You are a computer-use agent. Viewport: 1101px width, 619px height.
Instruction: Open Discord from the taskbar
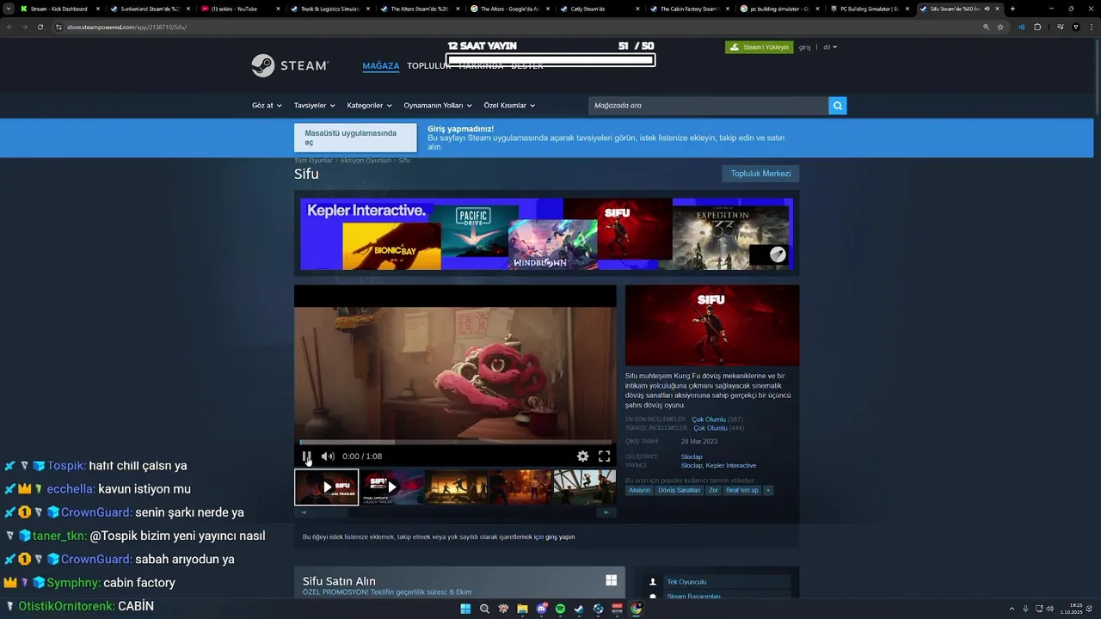click(542, 609)
